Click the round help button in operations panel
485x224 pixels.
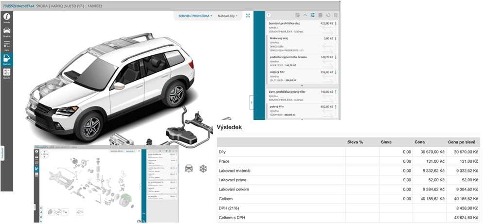point(269,15)
